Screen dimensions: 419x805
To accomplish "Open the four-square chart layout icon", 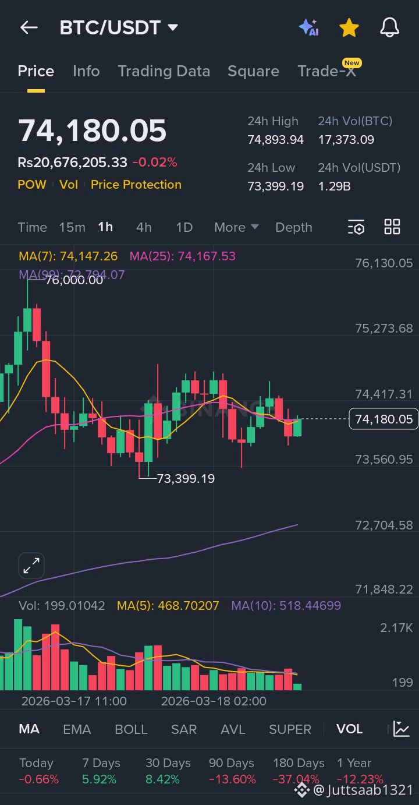I will tap(392, 227).
